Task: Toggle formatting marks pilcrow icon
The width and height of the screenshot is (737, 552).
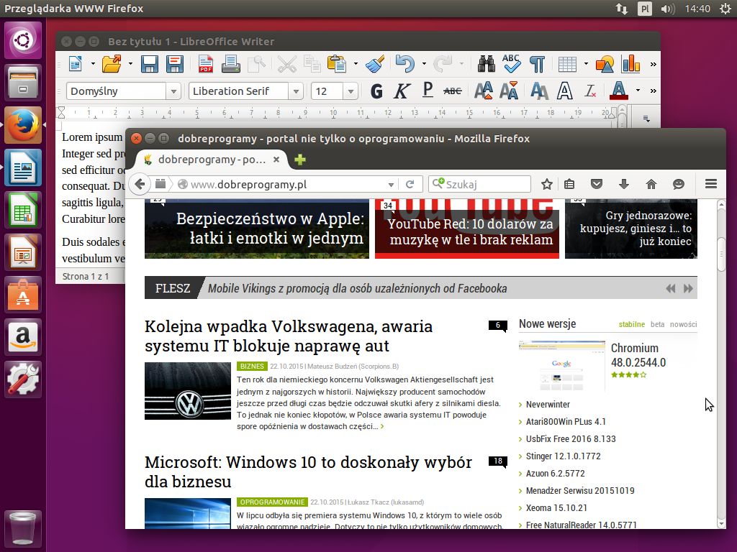Action: tap(537, 64)
